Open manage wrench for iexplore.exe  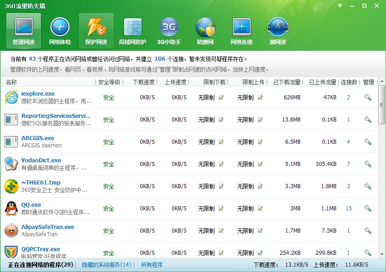(368, 97)
